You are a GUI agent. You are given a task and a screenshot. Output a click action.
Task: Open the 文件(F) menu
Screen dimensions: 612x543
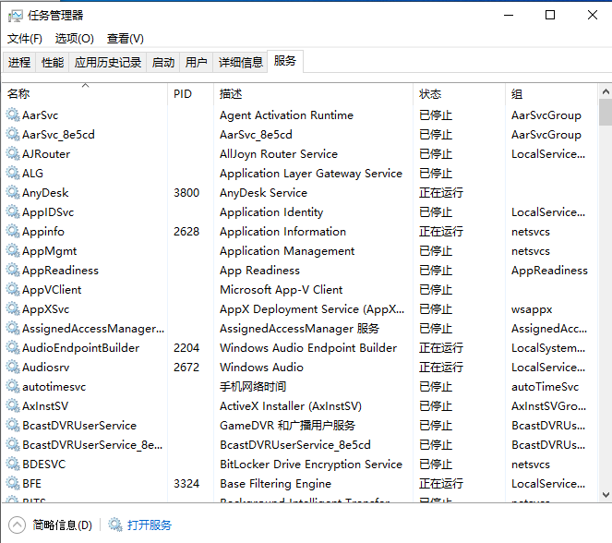pos(25,39)
